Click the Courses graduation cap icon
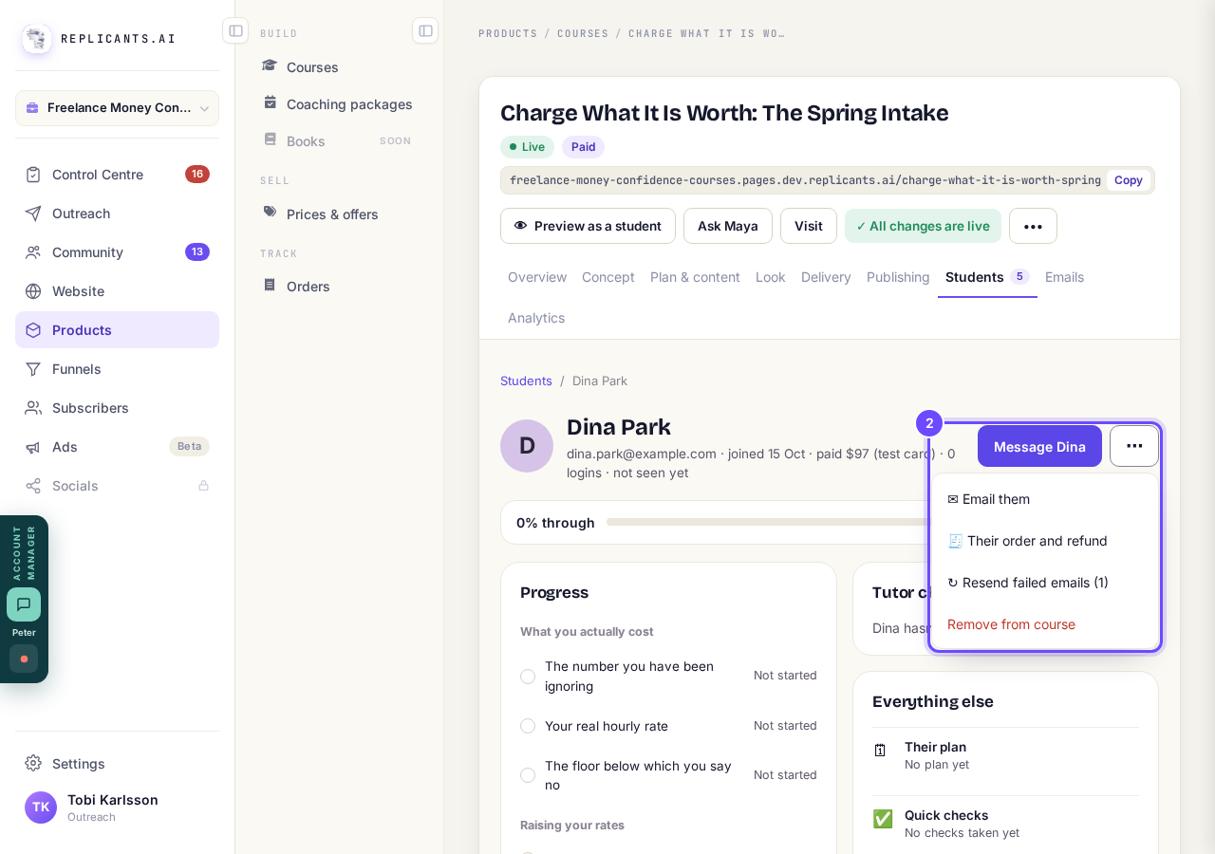The height and width of the screenshot is (854, 1215). (271, 66)
